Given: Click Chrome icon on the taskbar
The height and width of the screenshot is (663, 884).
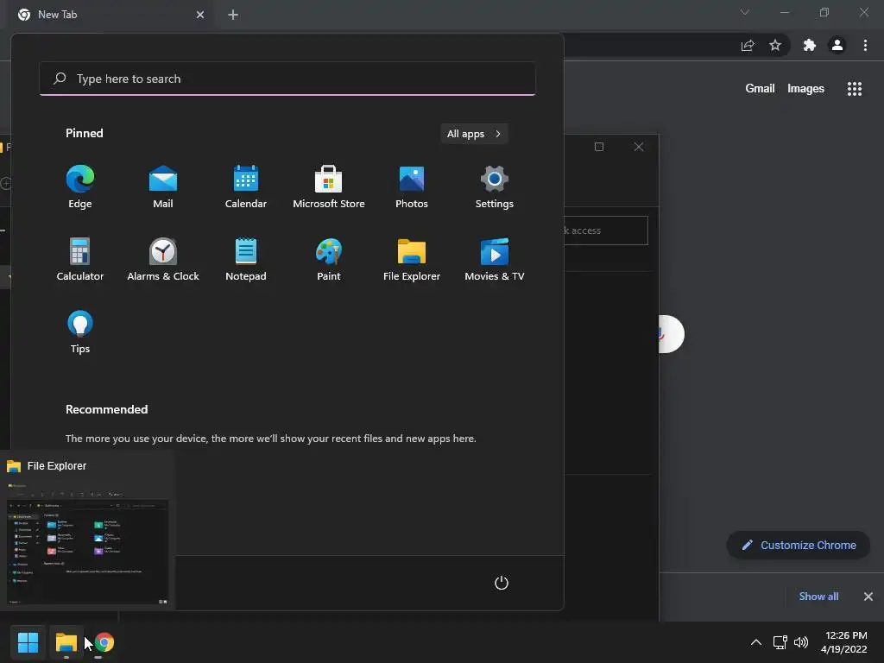Looking at the screenshot, I should (104, 642).
